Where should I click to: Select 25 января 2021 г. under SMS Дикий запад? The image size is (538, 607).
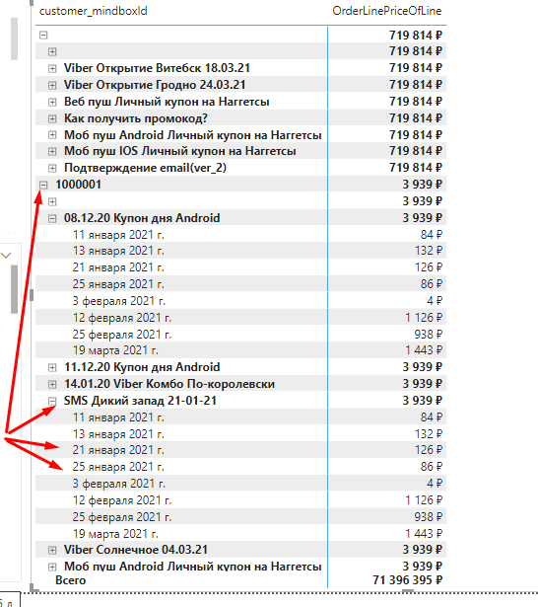pyautogui.click(x=118, y=467)
